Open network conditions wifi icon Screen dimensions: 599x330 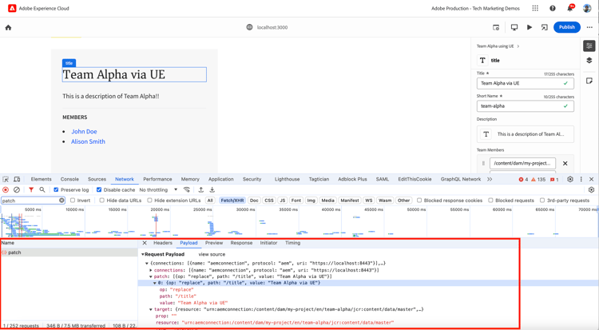pyautogui.click(x=186, y=189)
